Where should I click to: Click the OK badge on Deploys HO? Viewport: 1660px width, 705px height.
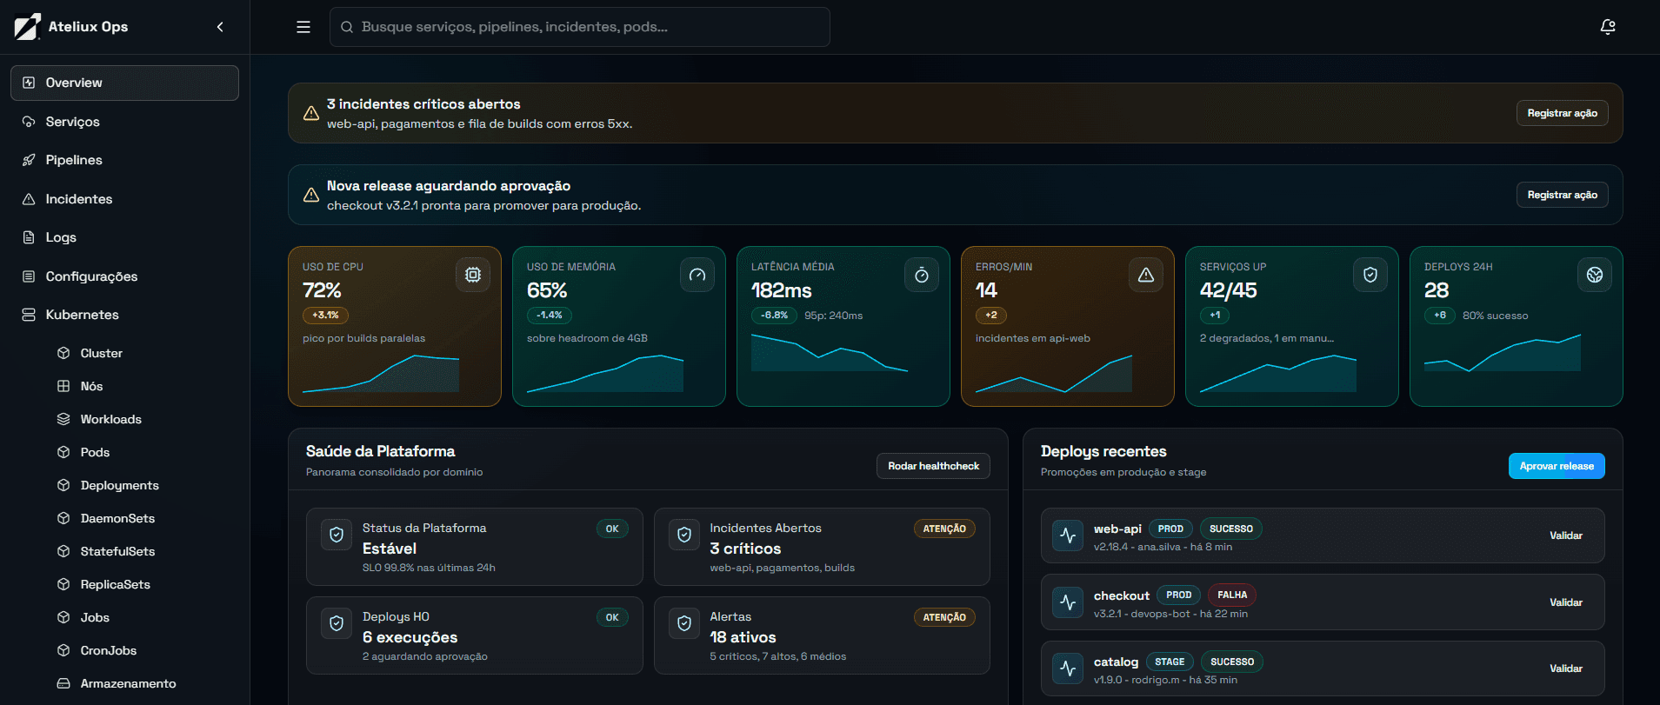[x=612, y=617]
